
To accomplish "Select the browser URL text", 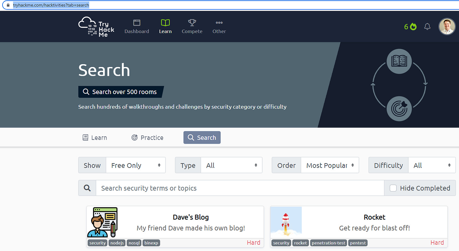I will pyautogui.click(x=51, y=5).
